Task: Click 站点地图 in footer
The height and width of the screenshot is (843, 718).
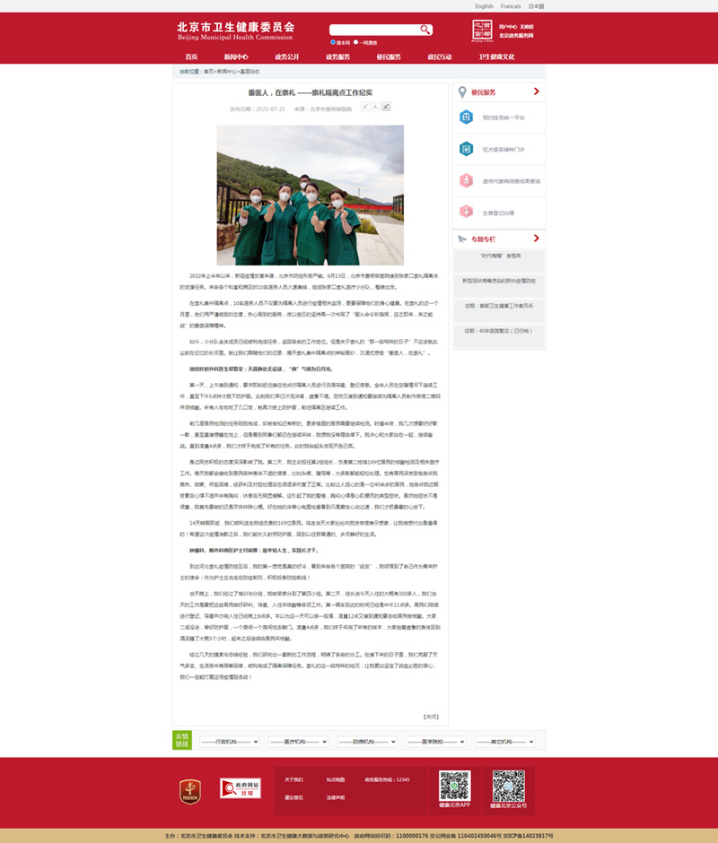Action: click(x=336, y=779)
